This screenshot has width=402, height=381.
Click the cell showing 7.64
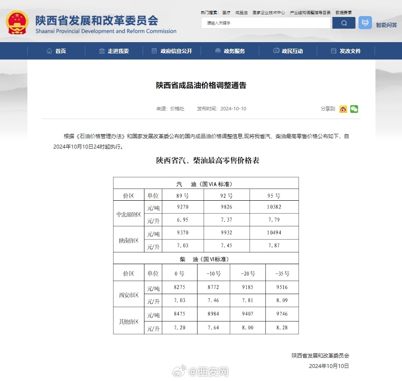pos(214,328)
